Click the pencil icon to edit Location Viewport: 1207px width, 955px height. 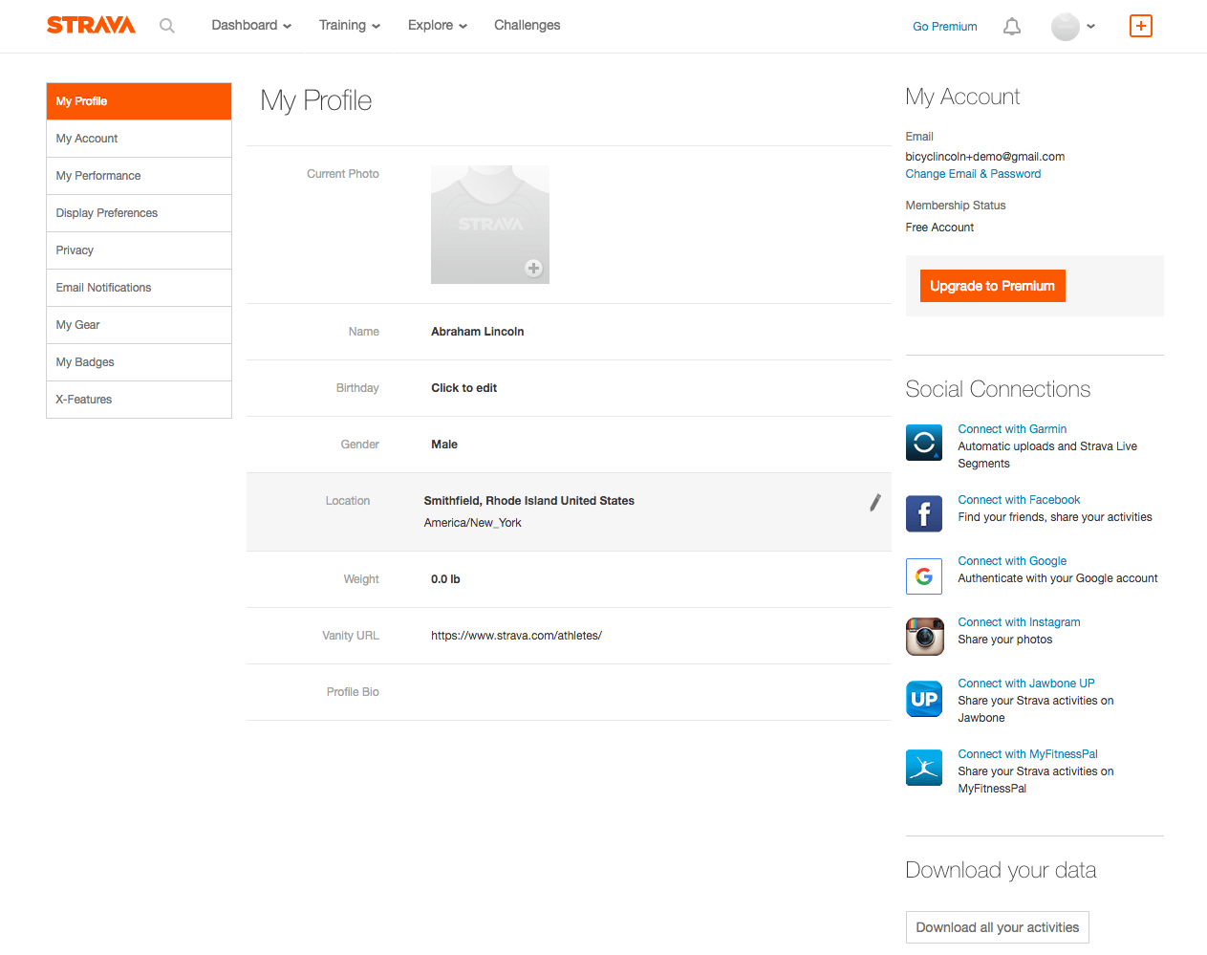coord(873,502)
